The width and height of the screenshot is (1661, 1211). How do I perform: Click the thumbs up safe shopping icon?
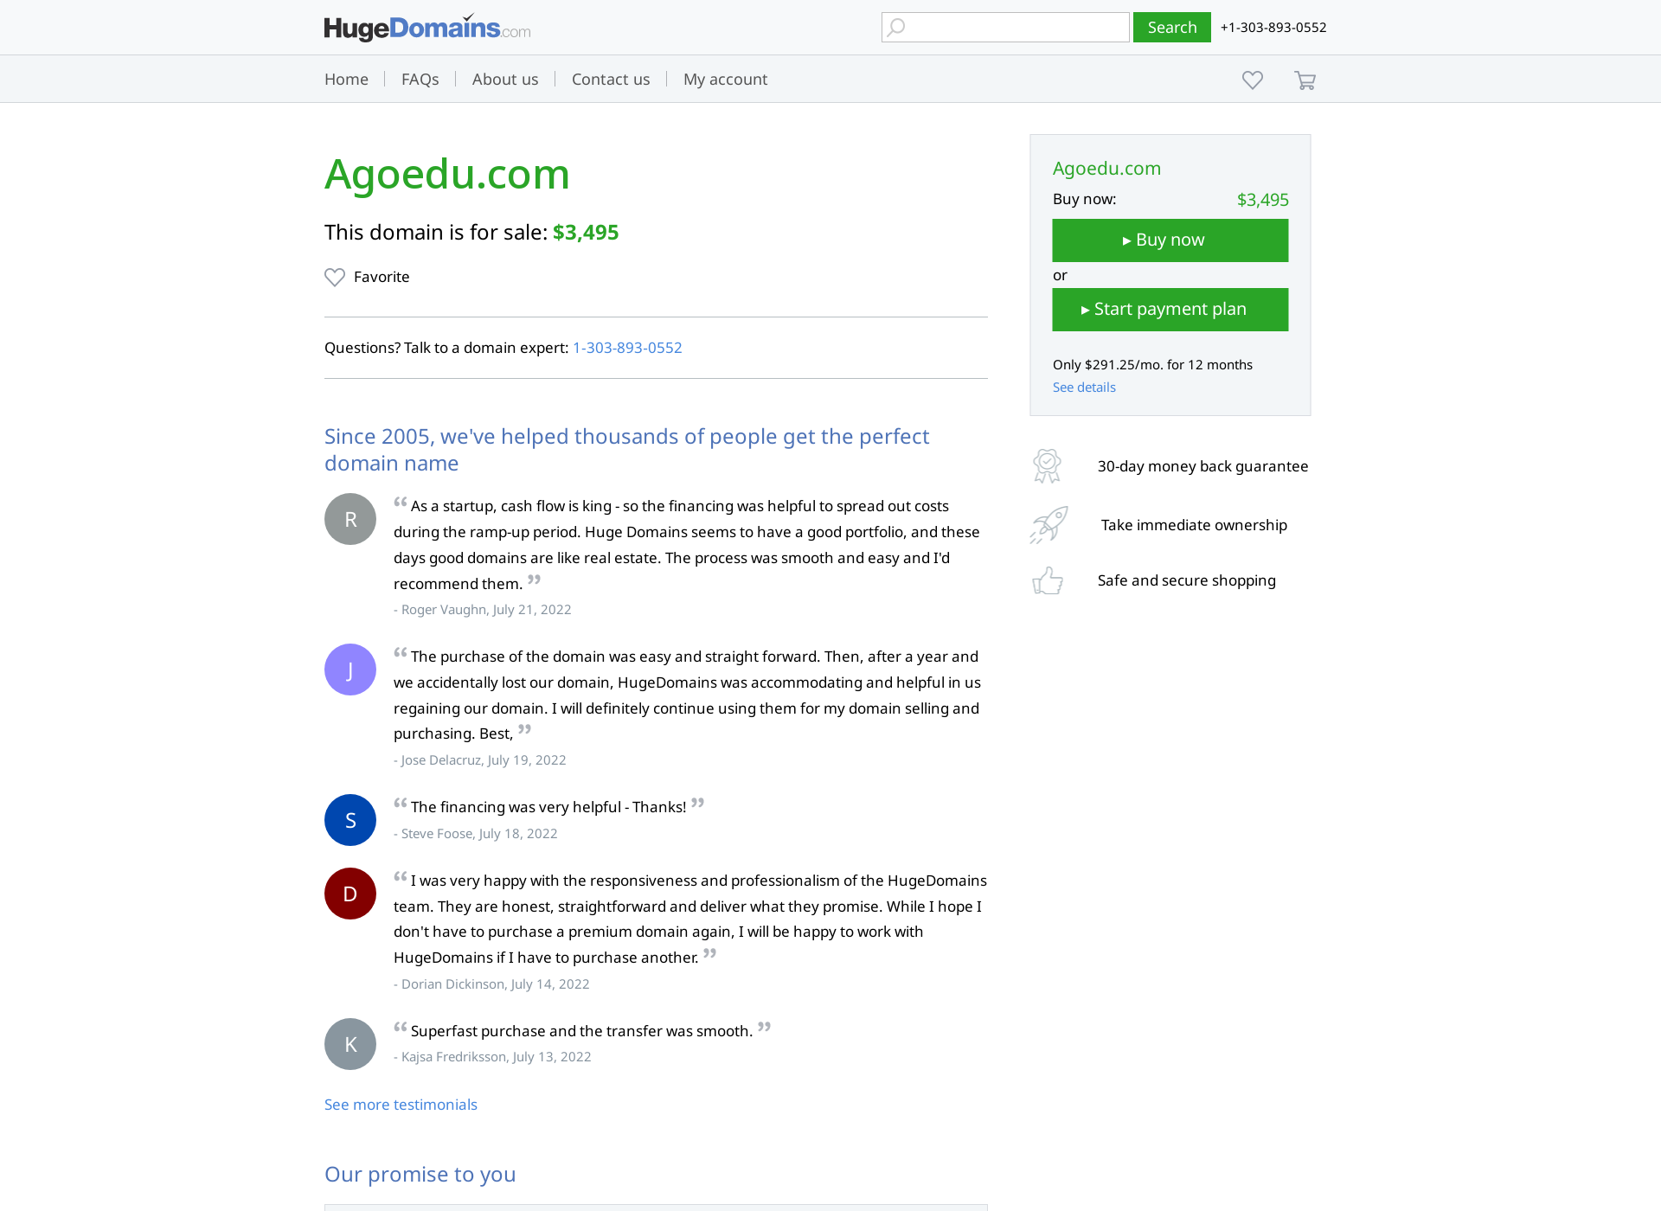pyautogui.click(x=1049, y=580)
